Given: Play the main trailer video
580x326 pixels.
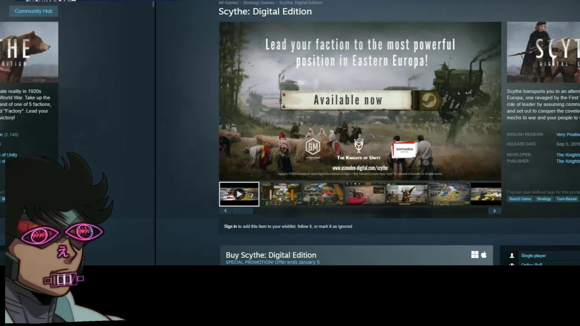Looking at the screenshot, I should (x=360, y=101).
